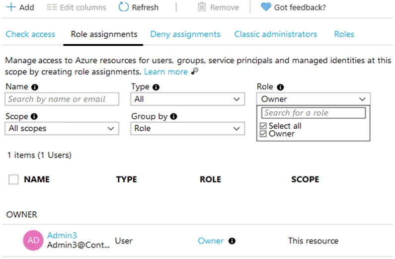Click the User type cell for Admin3
Viewport: 395px width, 259px height.
[124, 241]
